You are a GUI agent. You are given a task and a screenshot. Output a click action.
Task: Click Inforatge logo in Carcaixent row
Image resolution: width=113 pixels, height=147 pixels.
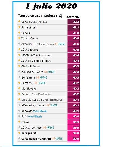pyautogui.click(x=57, y=139)
